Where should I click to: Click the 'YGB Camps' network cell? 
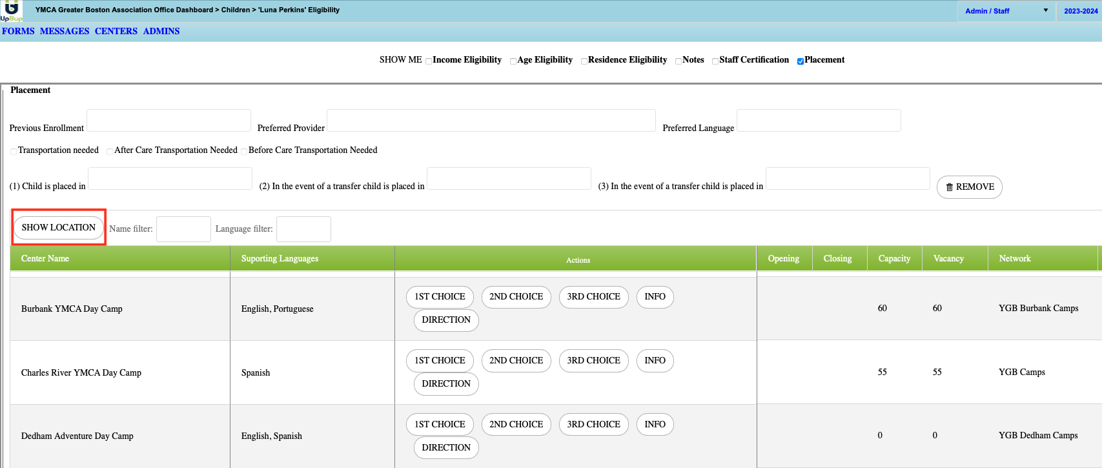[1043, 372]
